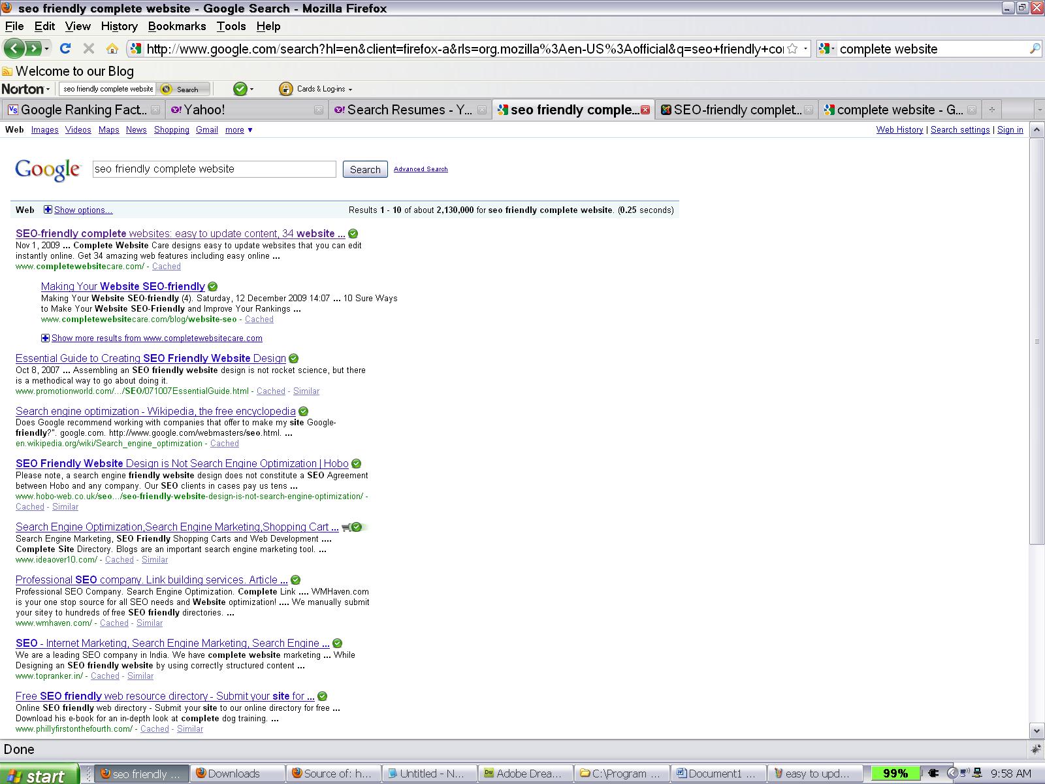
Task: Go back with the browser Back arrow
Action: [14, 48]
